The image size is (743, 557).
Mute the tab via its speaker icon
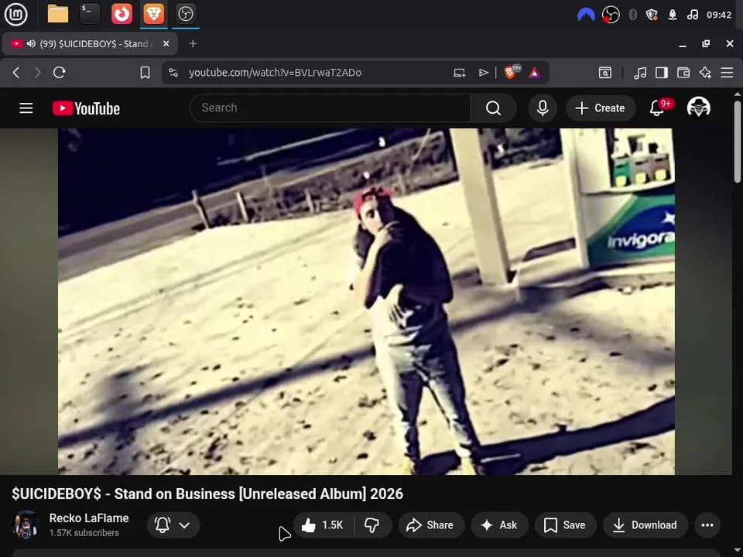pos(31,44)
